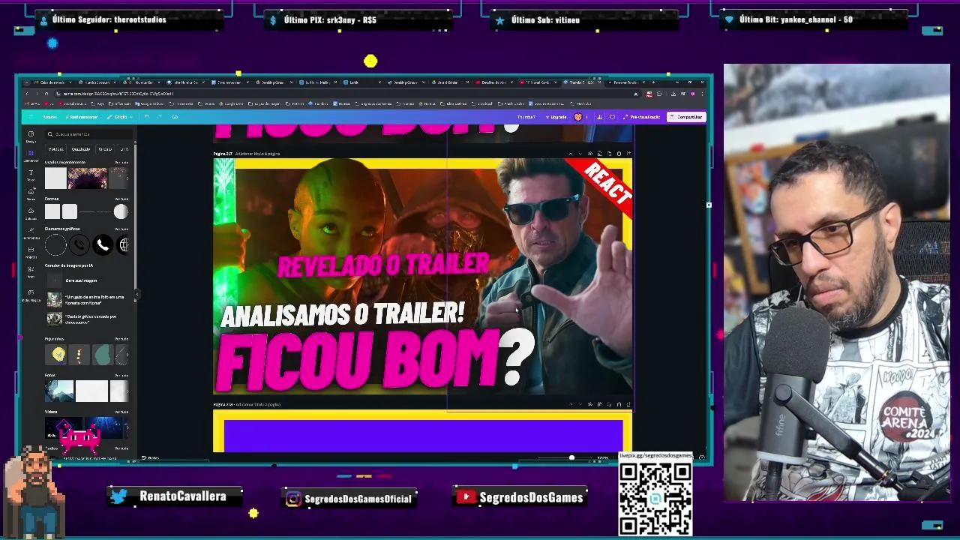960x540 pixels.
Task: Click the element search input field
Action: click(x=88, y=134)
